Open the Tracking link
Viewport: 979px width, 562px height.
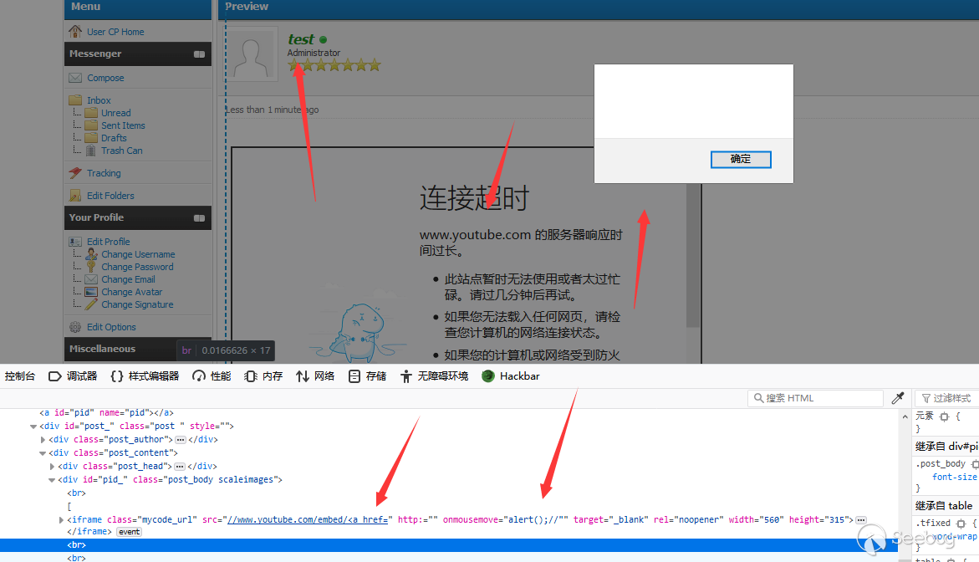pos(104,173)
